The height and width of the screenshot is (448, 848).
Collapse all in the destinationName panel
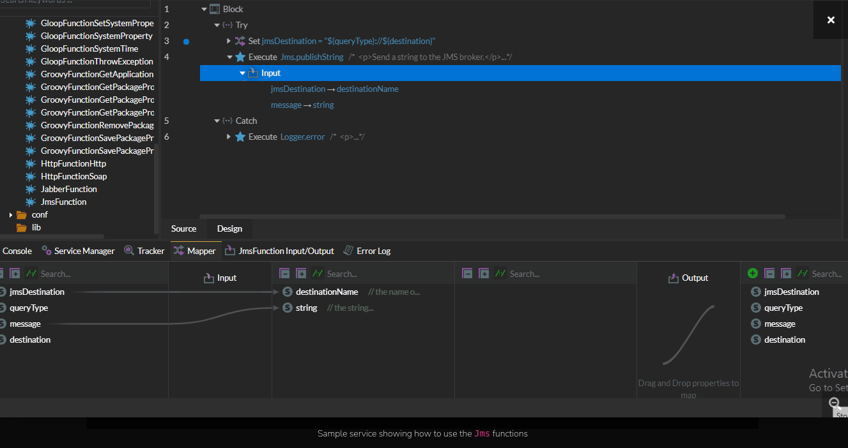click(284, 273)
